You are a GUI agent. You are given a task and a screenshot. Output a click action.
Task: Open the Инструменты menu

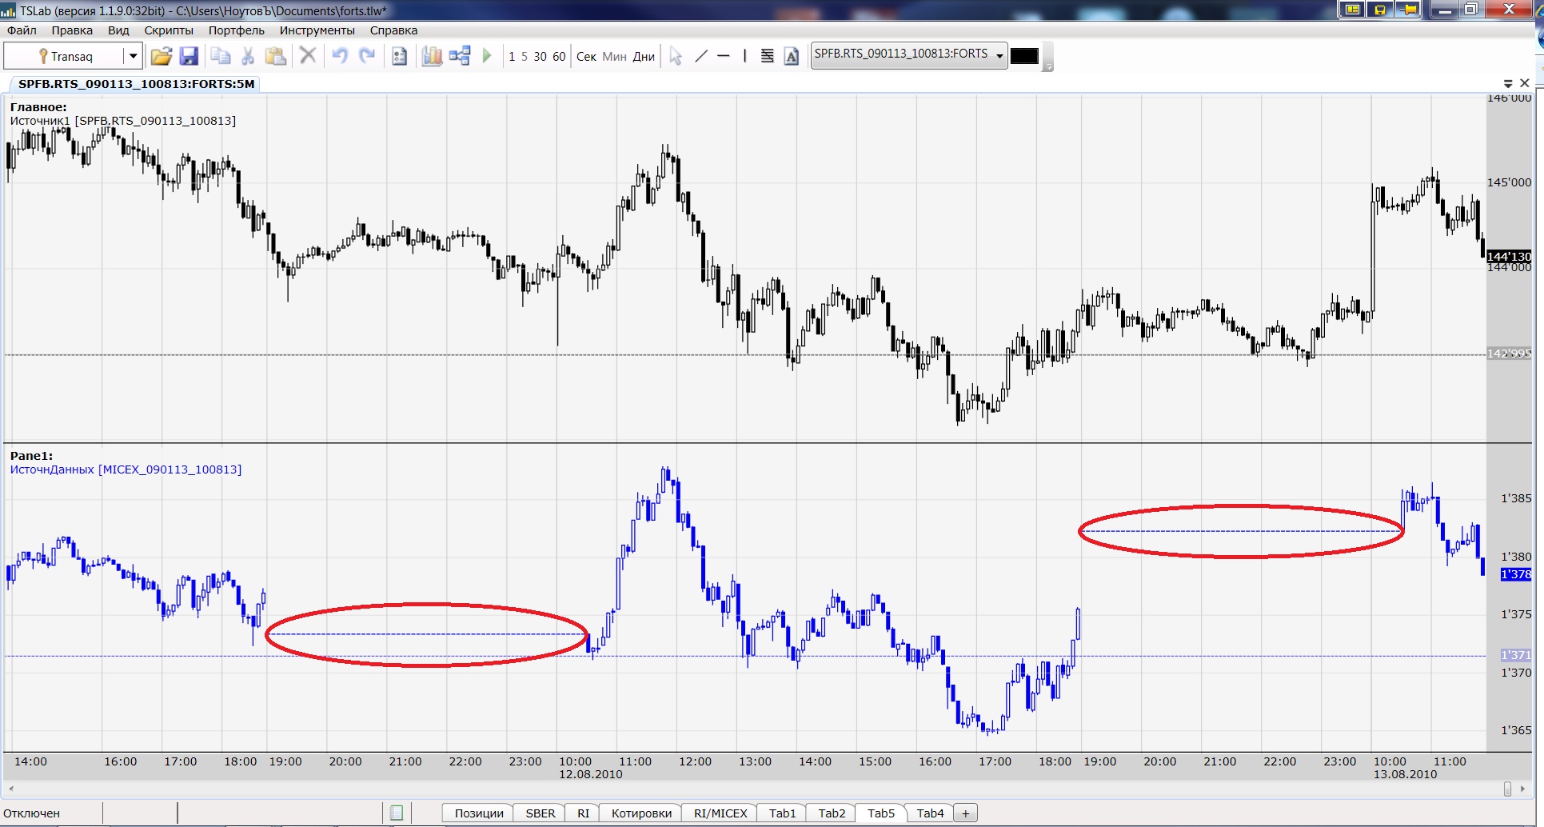click(x=317, y=30)
